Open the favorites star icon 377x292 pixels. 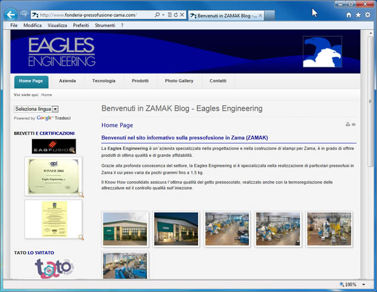(x=358, y=15)
